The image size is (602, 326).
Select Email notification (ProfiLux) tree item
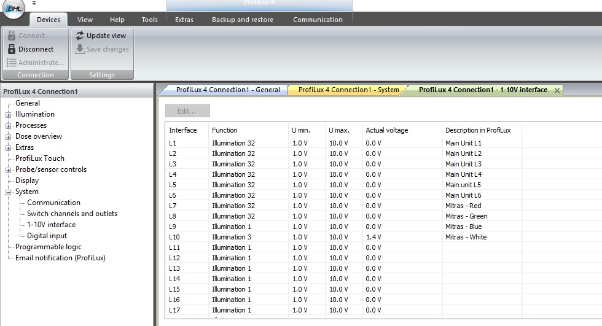click(60, 258)
